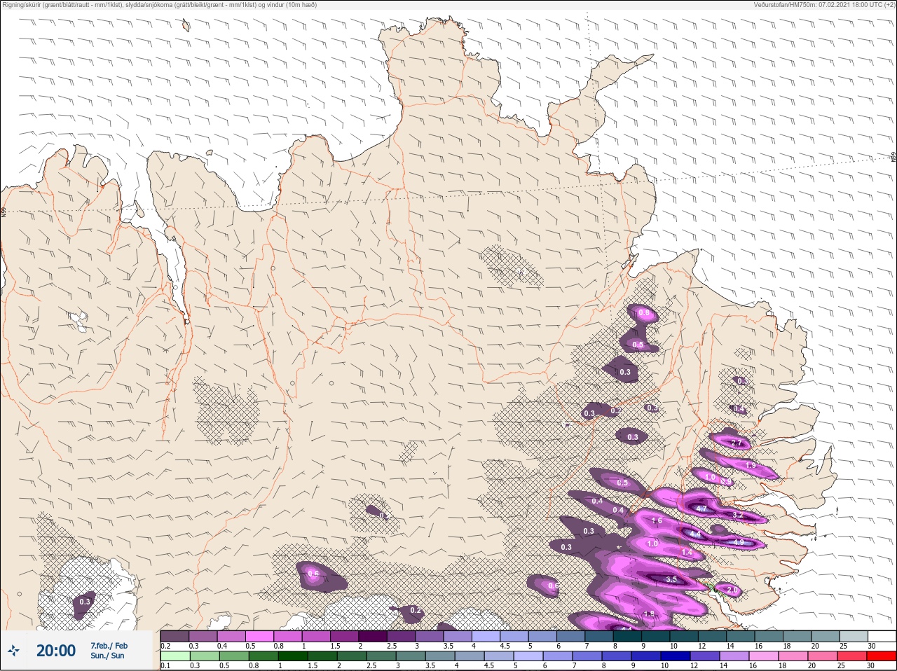
Task: Click the 0.8 snowfall value on map
Action: (644, 313)
